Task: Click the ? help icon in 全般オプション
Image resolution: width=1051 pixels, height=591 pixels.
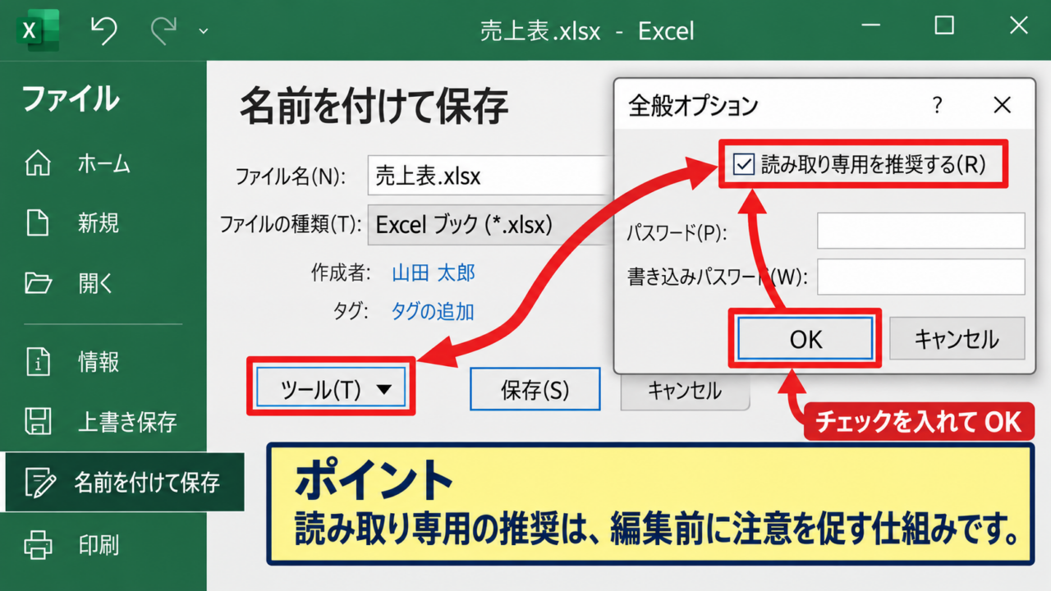Action: [x=938, y=105]
